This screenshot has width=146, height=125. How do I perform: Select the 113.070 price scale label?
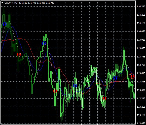(x=141, y=123)
